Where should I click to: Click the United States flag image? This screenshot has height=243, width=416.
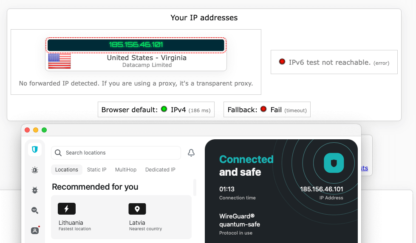tap(59, 61)
